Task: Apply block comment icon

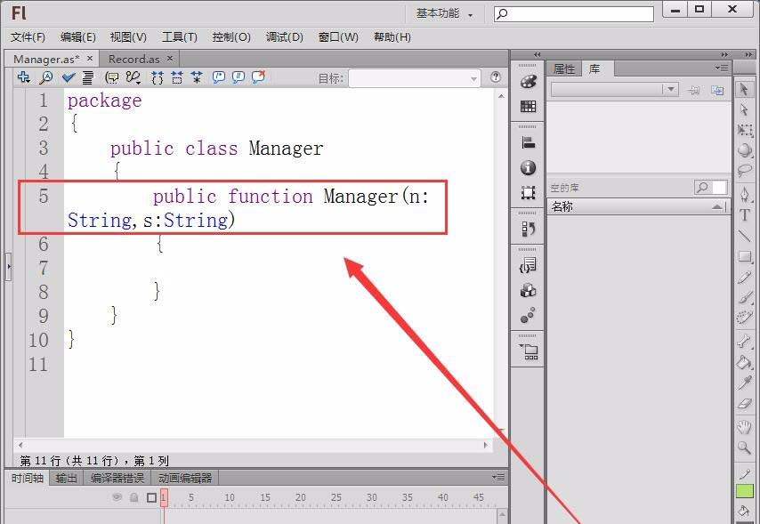Action: tap(219, 77)
